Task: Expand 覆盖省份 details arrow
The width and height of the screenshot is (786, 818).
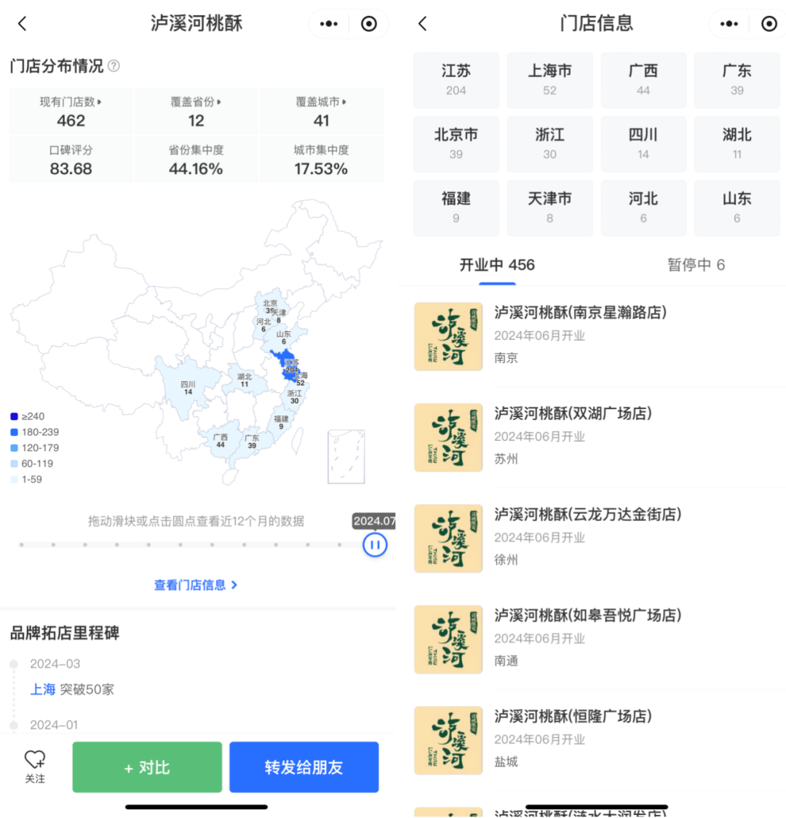Action: 219,102
